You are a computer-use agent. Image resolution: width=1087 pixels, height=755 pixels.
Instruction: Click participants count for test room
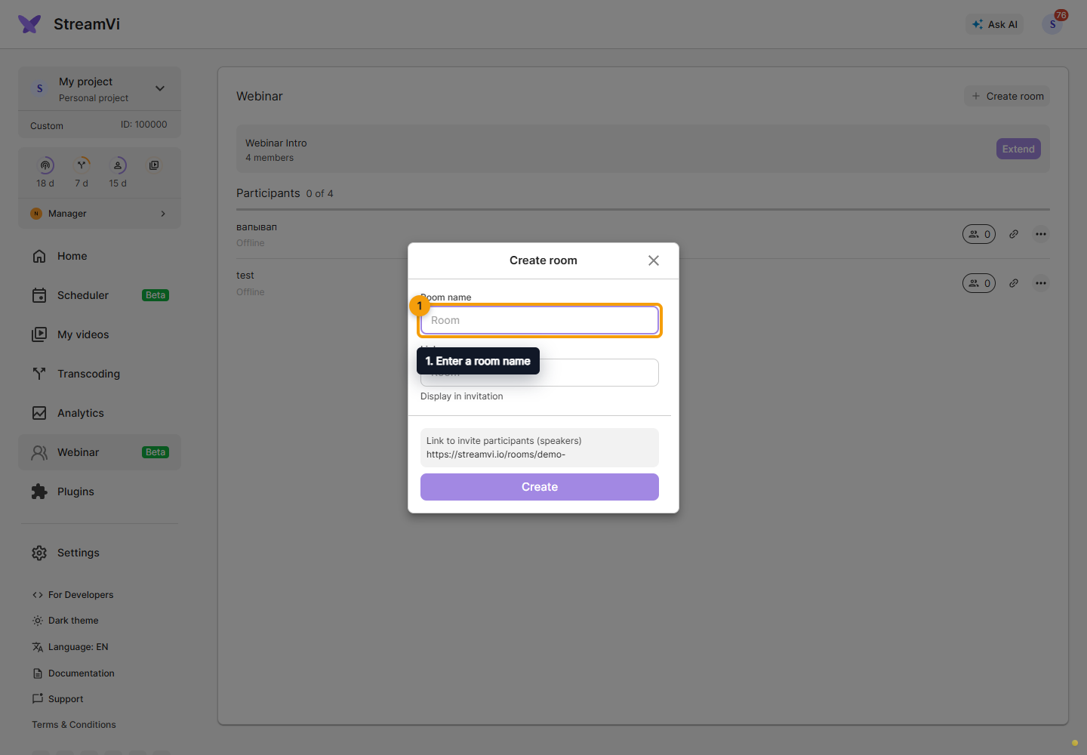979,283
